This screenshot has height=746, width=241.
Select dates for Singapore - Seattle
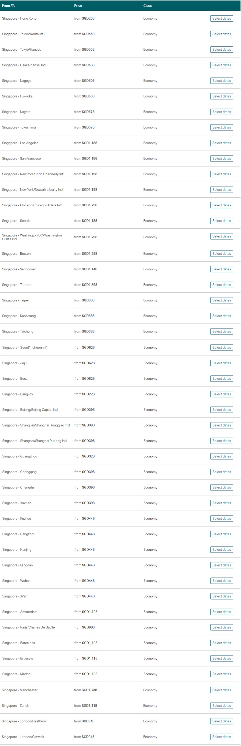coord(221,221)
